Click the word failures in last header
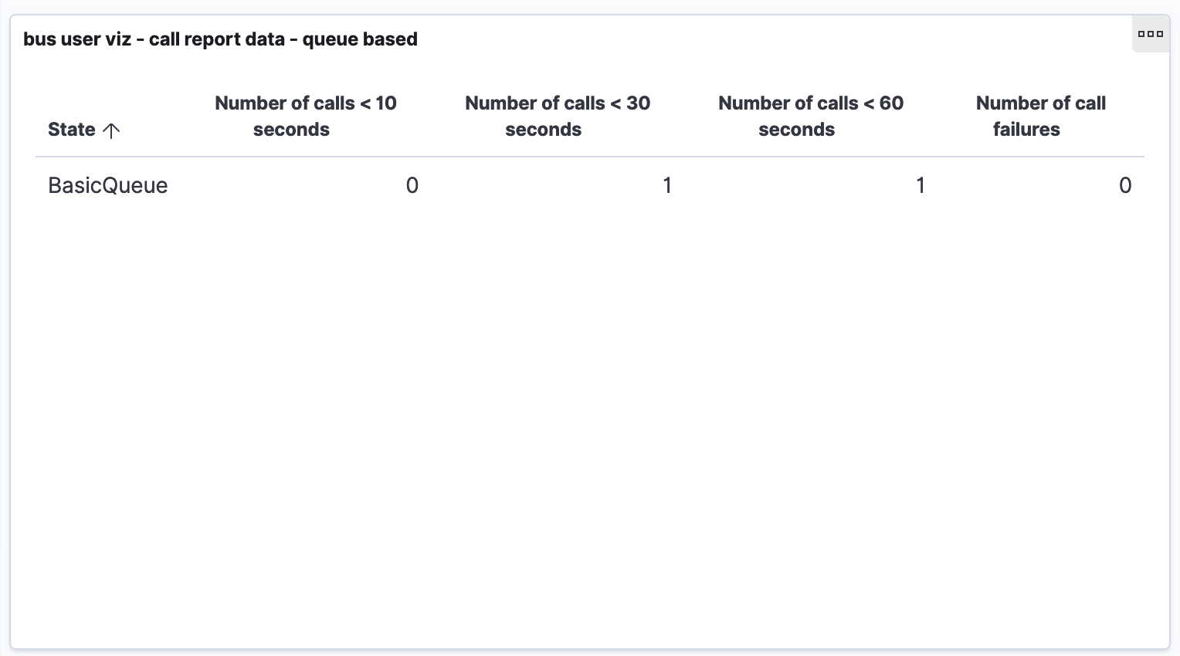 [x=1026, y=130]
